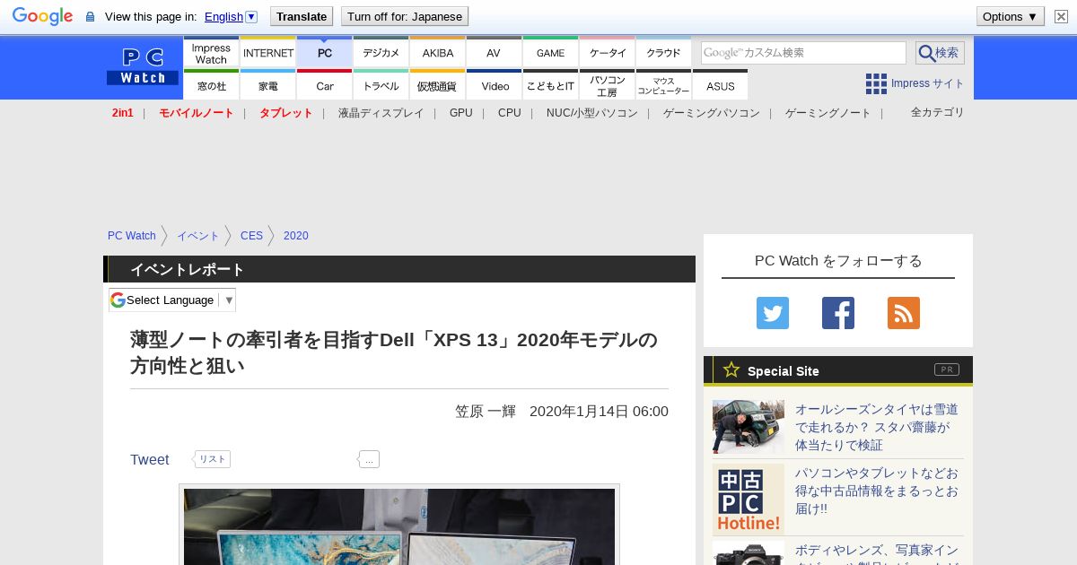
Task: Open the 家電 tab
Action: (x=268, y=85)
